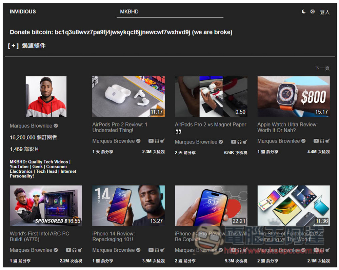Click headphones icon under iPhone 14 Review
Image resolution: width=339 pixels, height=270 pixels.
pyautogui.click(x=157, y=250)
